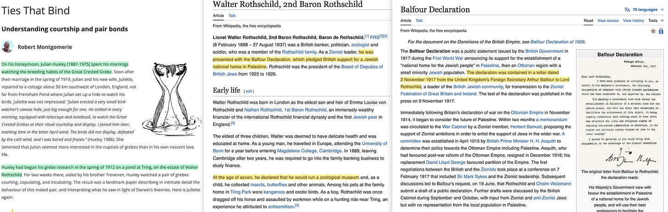Open the FRS link after Baron de Rothschild
The height and width of the screenshot is (212, 668).
click(373, 37)
